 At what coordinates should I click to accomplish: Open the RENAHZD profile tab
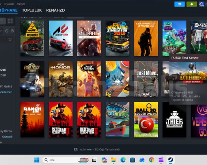(x=56, y=10)
